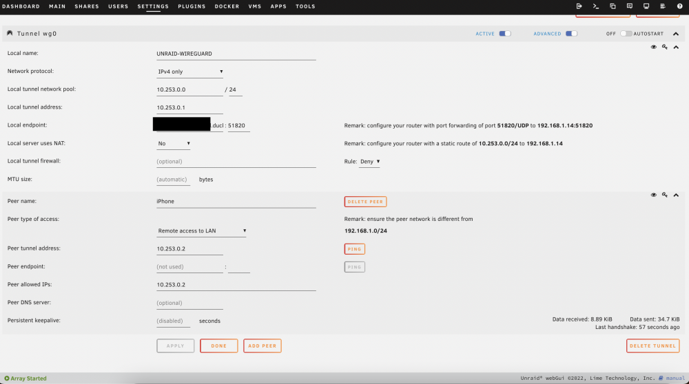The image size is (689, 384).
Task: Open the SETTINGS menu tab
Action: [153, 6]
